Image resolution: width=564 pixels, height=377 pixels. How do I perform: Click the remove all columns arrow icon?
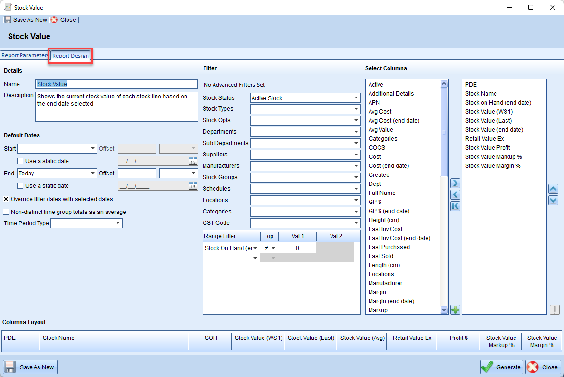click(x=455, y=206)
